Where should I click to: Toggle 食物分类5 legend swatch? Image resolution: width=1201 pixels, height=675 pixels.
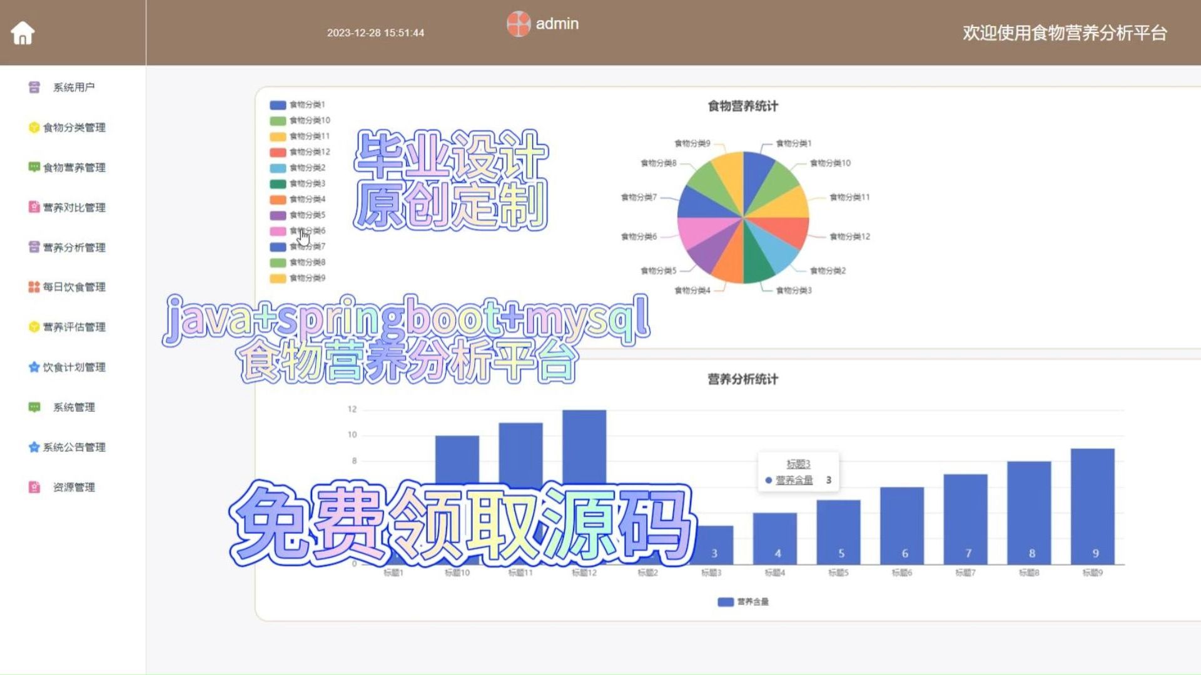(x=278, y=215)
